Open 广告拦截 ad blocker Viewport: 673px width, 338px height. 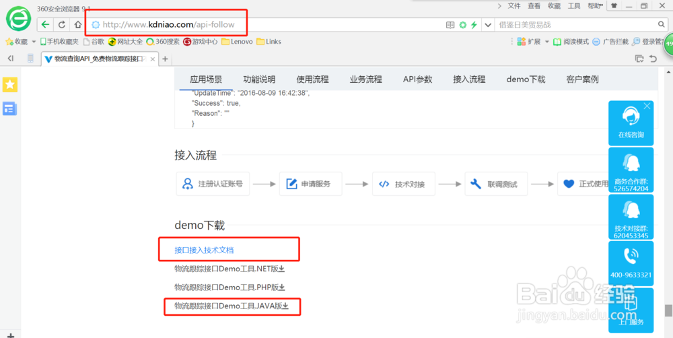(610, 42)
